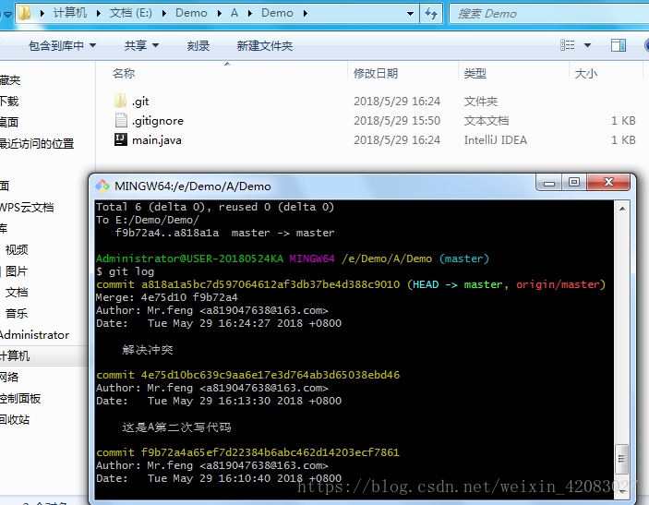Viewport: 649px width, 505px height.
Task: Click 'origin/master' ref in terminal
Action: tap(558, 284)
